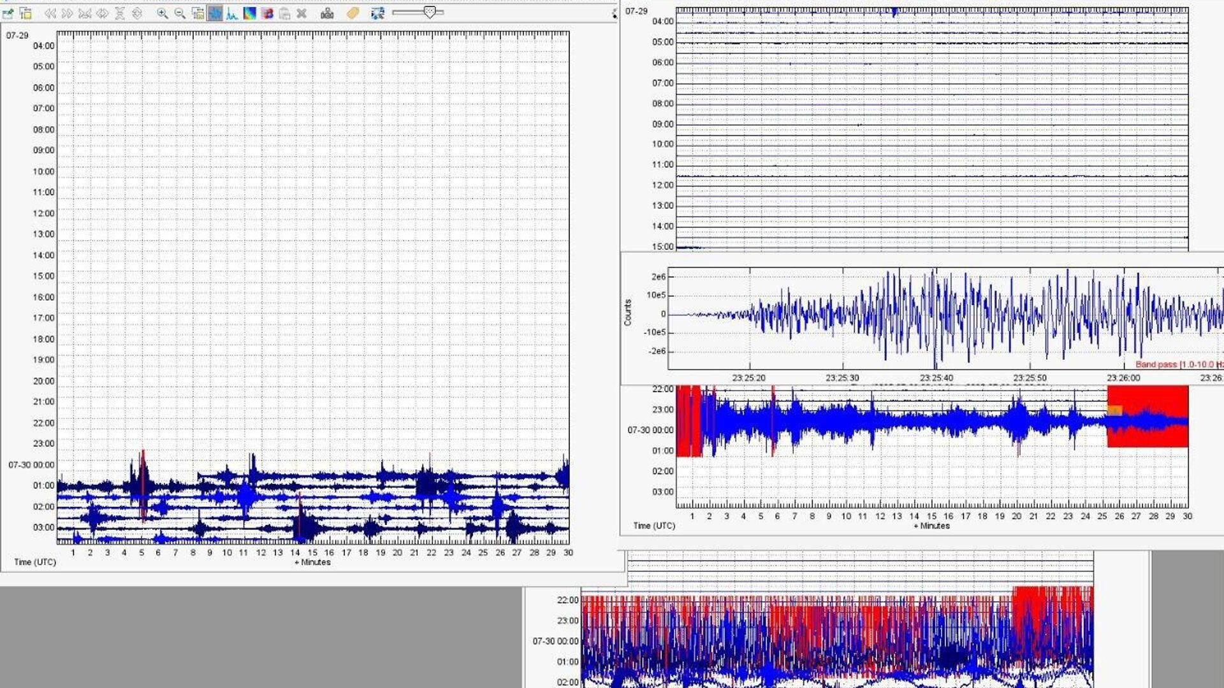This screenshot has width=1224, height=688.
Task: Click the toolbar slider thumb
Action: [430, 12]
